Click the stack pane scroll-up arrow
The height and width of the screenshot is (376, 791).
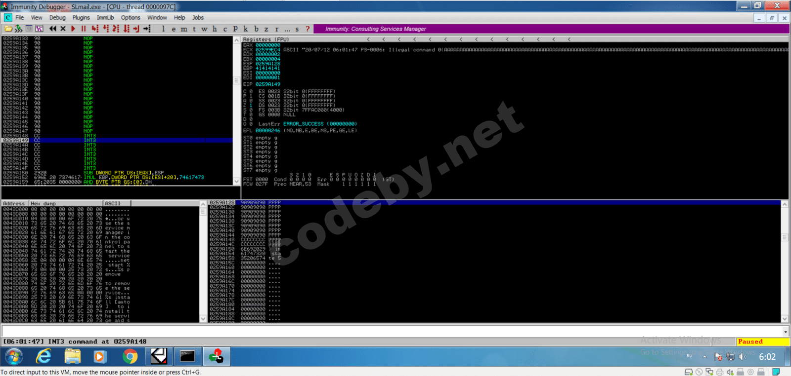(x=785, y=204)
